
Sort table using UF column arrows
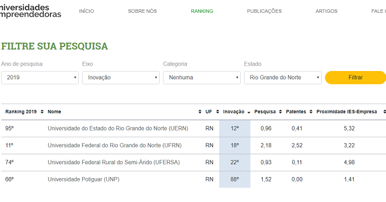click(217, 112)
